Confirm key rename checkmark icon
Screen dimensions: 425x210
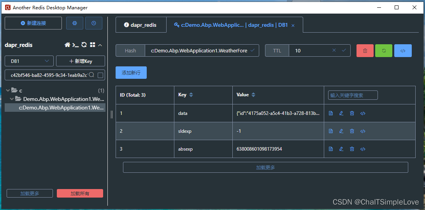click(x=253, y=50)
